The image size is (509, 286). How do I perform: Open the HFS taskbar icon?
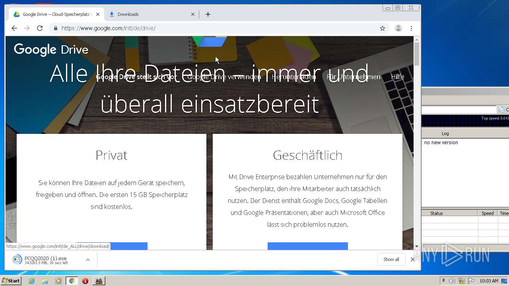point(99,281)
